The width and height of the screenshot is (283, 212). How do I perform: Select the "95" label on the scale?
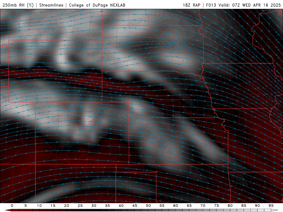click(271, 206)
